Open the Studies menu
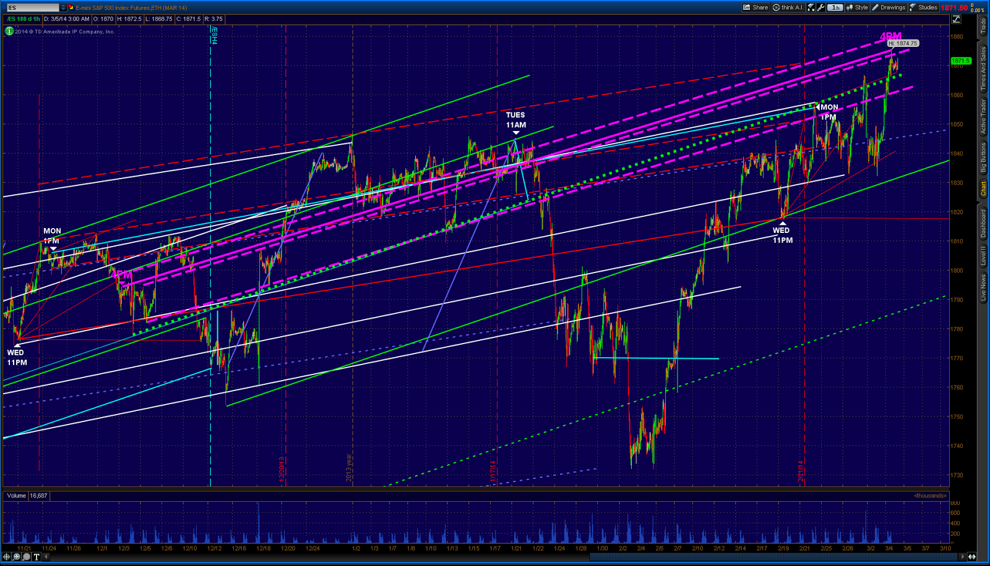 (923, 7)
